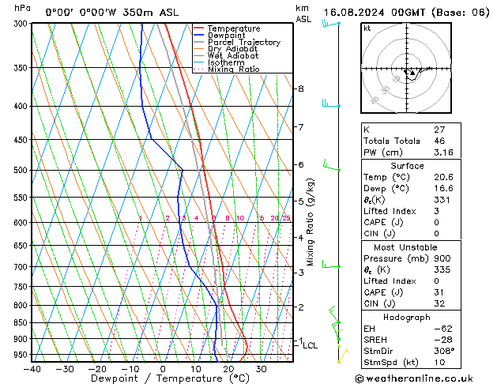Click the cyan wind barb at 300 hPa
Image resolution: width=497 pixels, height=384 pixels.
click(x=331, y=24)
